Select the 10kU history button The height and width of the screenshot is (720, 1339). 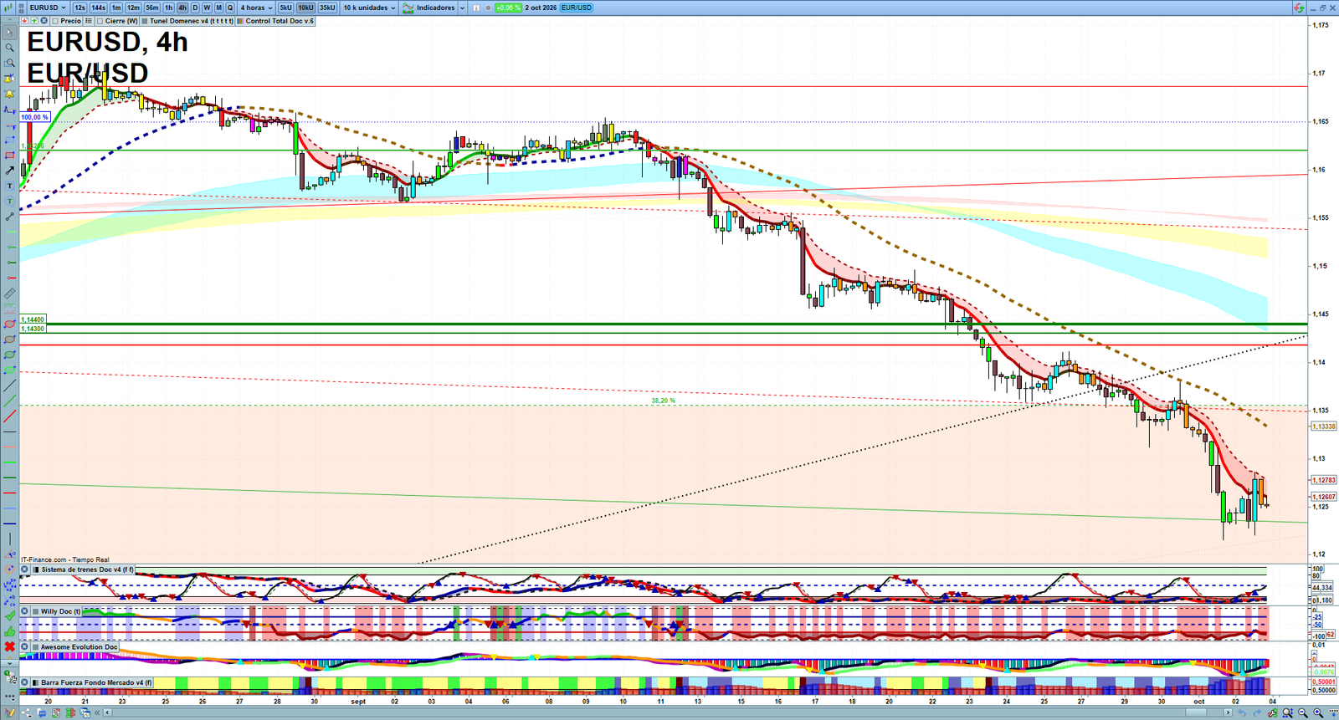[305, 8]
